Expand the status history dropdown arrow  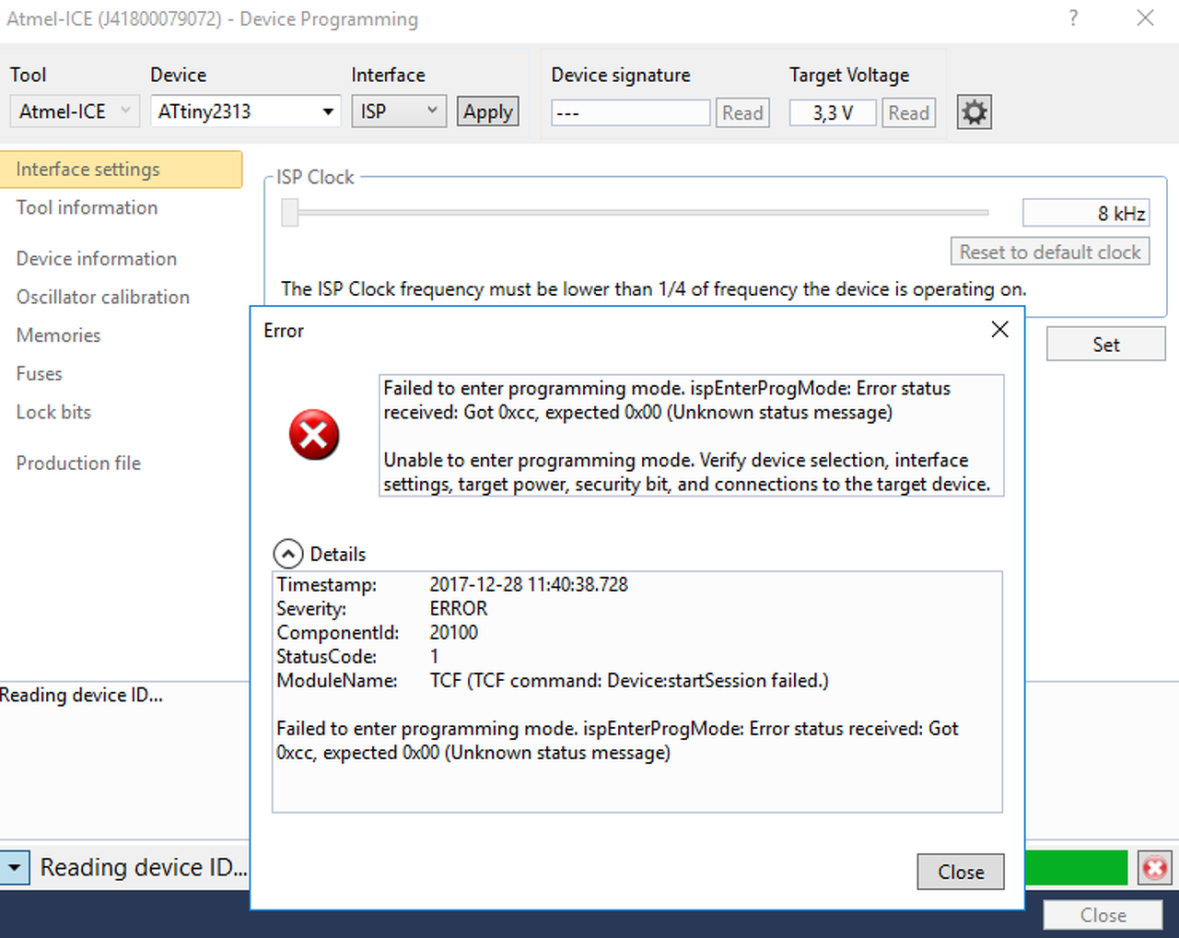click(x=14, y=868)
